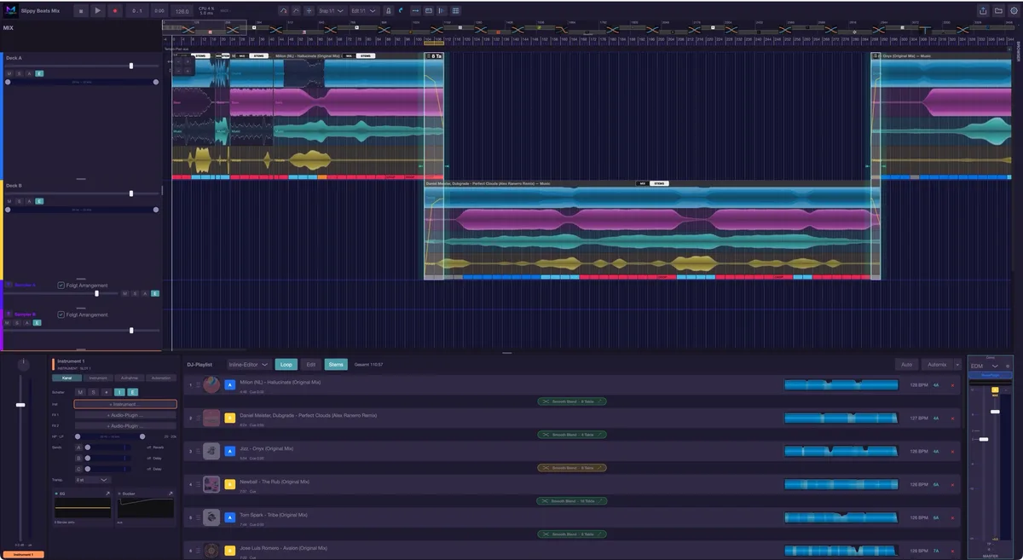Click the Instrument 1 channel fader handle
Image resolution: width=1023 pixels, height=560 pixels.
pyautogui.click(x=20, y=405)
